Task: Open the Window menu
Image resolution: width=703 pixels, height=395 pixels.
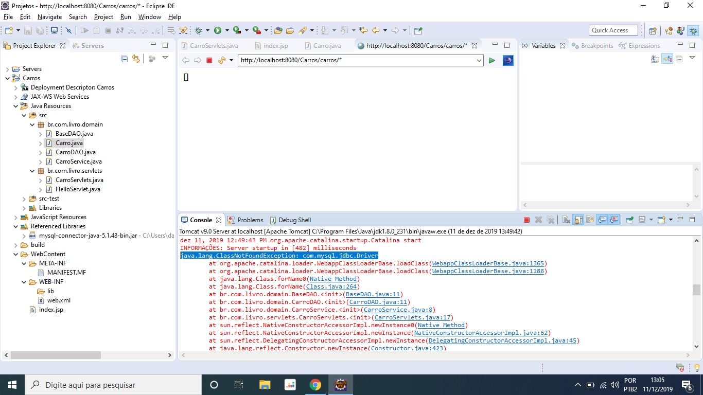Action: pos(150,17)
